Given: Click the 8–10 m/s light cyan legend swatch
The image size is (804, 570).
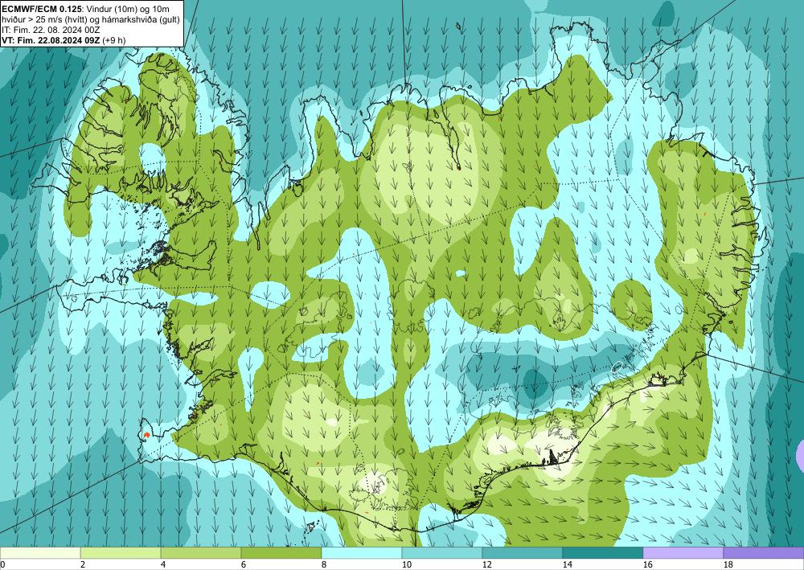Looking at the screenshot, I should [x=362, y=553].
